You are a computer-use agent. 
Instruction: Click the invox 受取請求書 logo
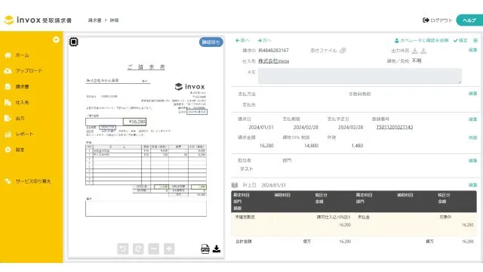pos(38,20)
